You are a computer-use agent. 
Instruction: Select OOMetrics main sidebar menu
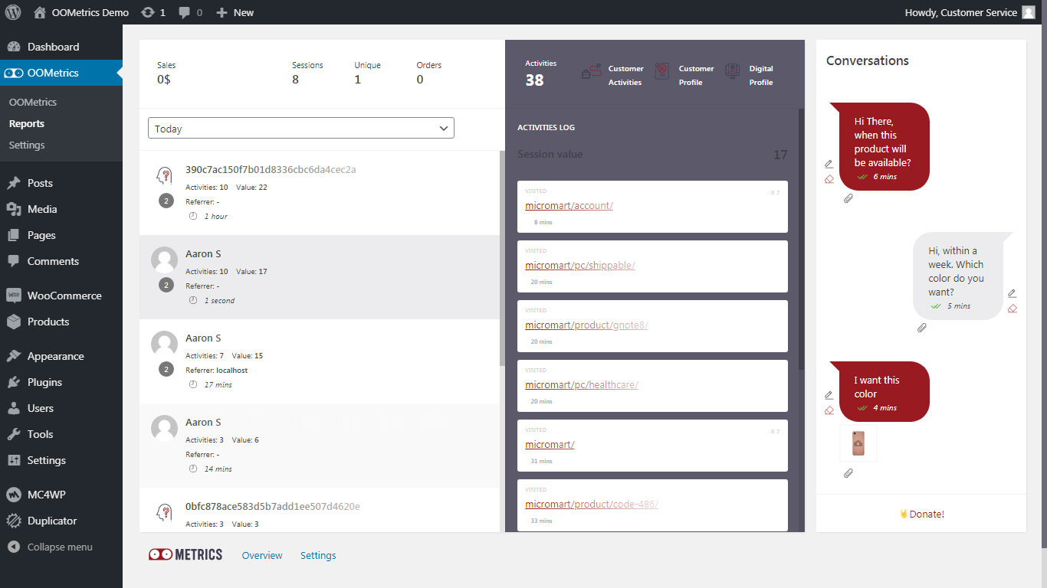click(x=61, y=73)
